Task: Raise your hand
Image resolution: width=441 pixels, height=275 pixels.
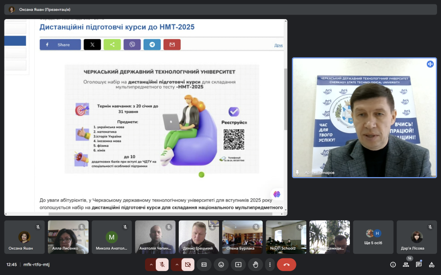Action: coord(255,265)
